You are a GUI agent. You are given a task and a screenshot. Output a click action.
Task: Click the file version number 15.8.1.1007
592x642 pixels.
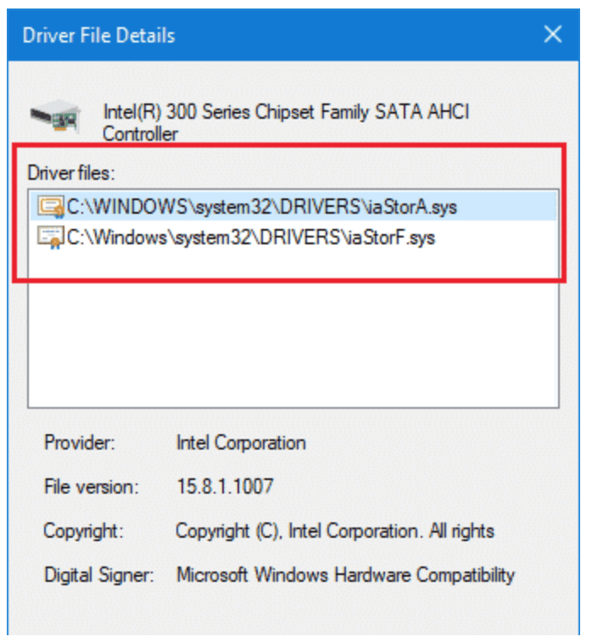(x=225, y=487)
